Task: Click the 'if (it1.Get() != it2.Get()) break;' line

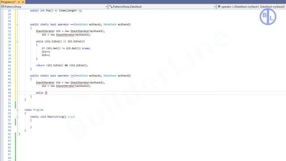Action: (x=66, y=48)
